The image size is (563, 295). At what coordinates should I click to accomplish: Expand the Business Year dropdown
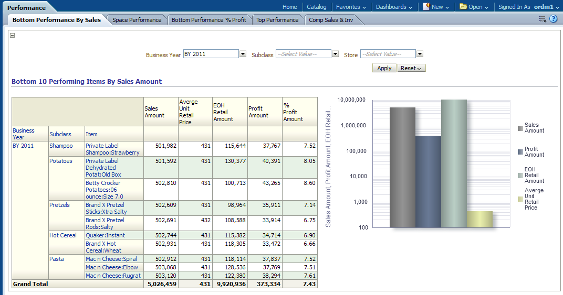coord(243,54)
